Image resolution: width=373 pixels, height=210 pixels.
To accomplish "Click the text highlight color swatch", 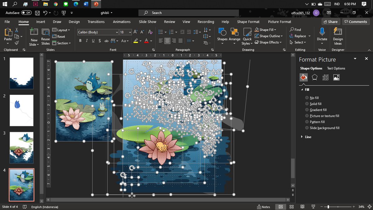I will (136, 41).
